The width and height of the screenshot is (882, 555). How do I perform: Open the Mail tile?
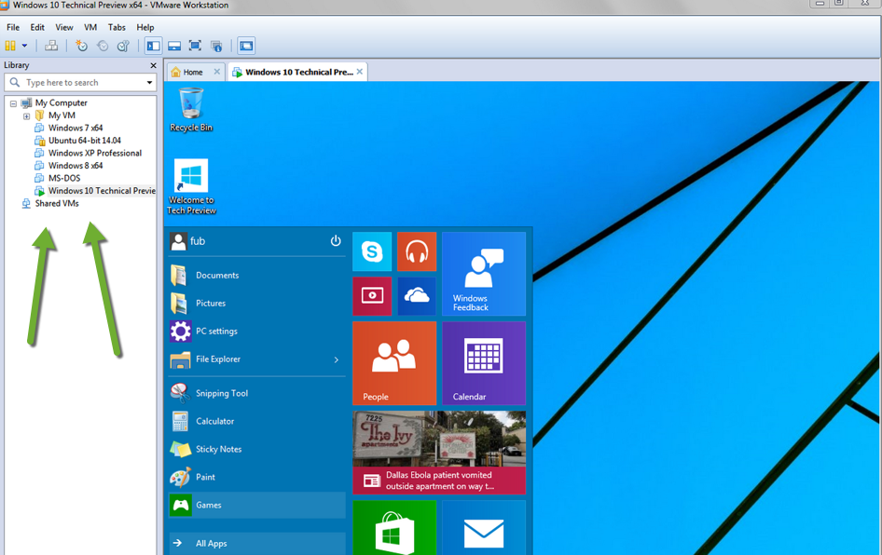(x=484, y=528)
